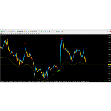
Task: Open the Файл menu
Action: pos(3,30)
